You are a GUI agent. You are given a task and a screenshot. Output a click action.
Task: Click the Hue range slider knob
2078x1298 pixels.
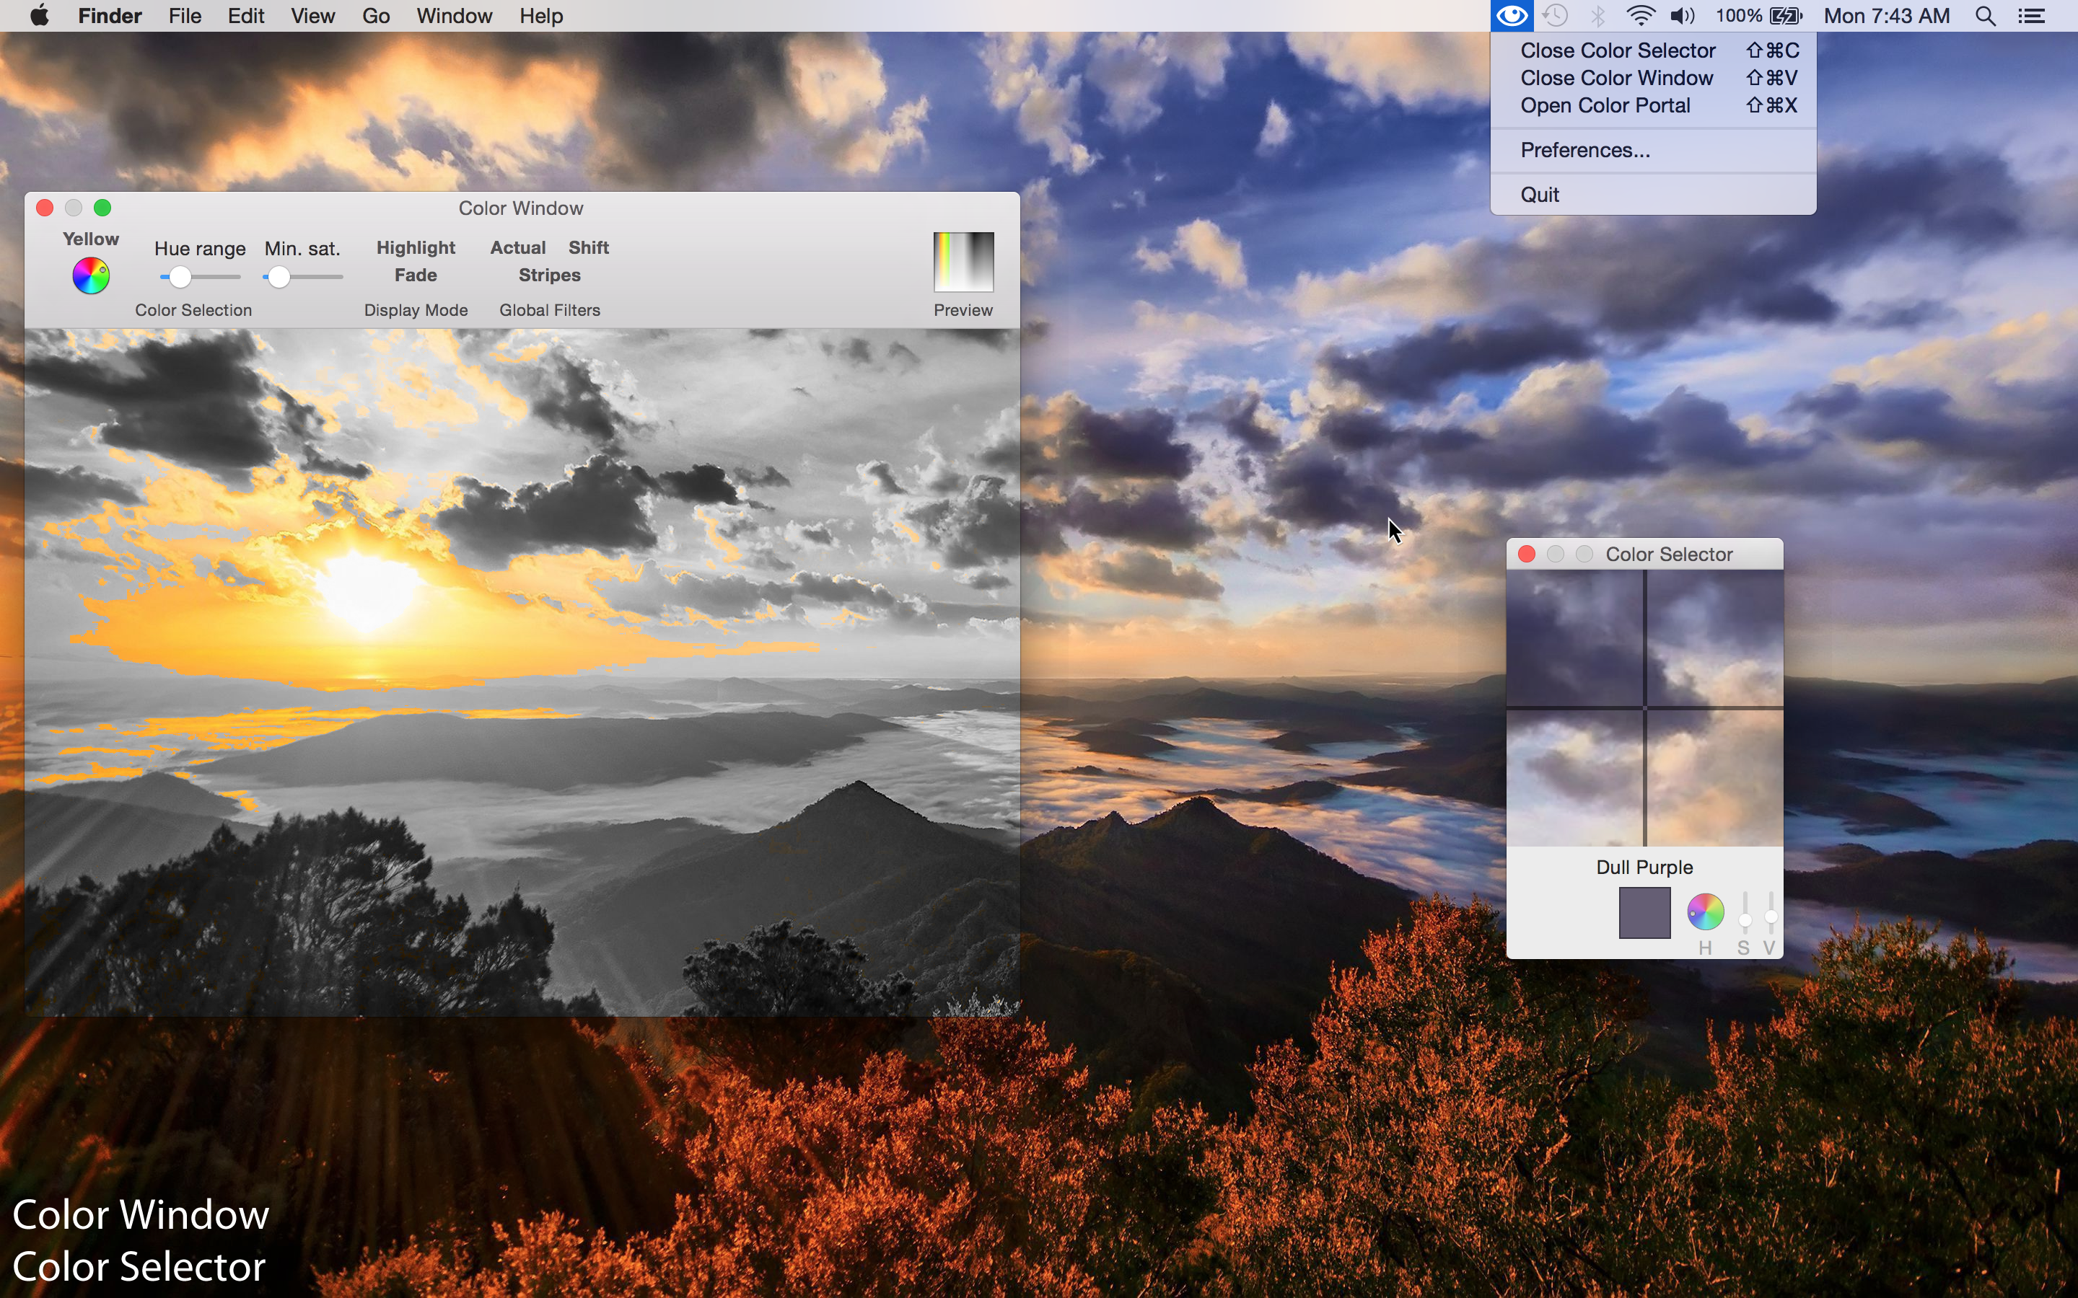tap(180, 278)
